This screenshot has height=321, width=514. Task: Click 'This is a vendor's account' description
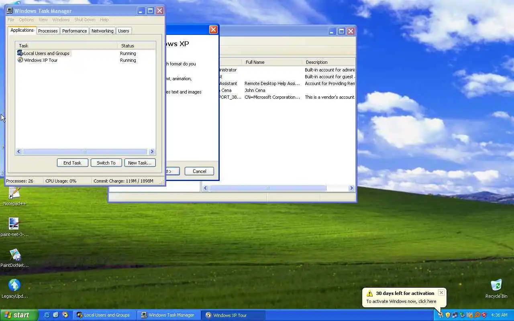329,97
